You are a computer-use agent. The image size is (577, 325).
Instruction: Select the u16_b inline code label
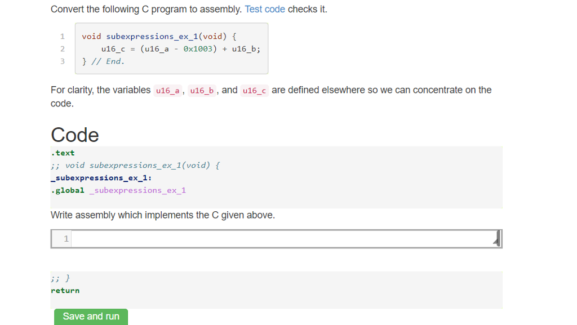202,91
